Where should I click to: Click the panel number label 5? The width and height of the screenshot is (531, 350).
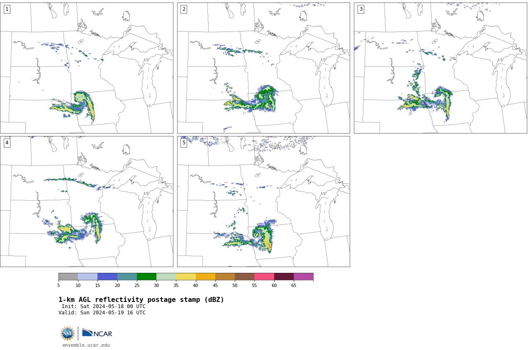click(x=184, y=143)
